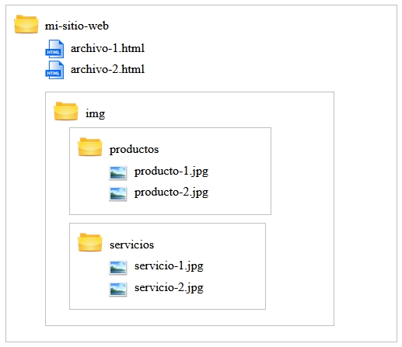
Task: Click the producto-1.jpg image thumbnail icon
Action: (118, 172)
